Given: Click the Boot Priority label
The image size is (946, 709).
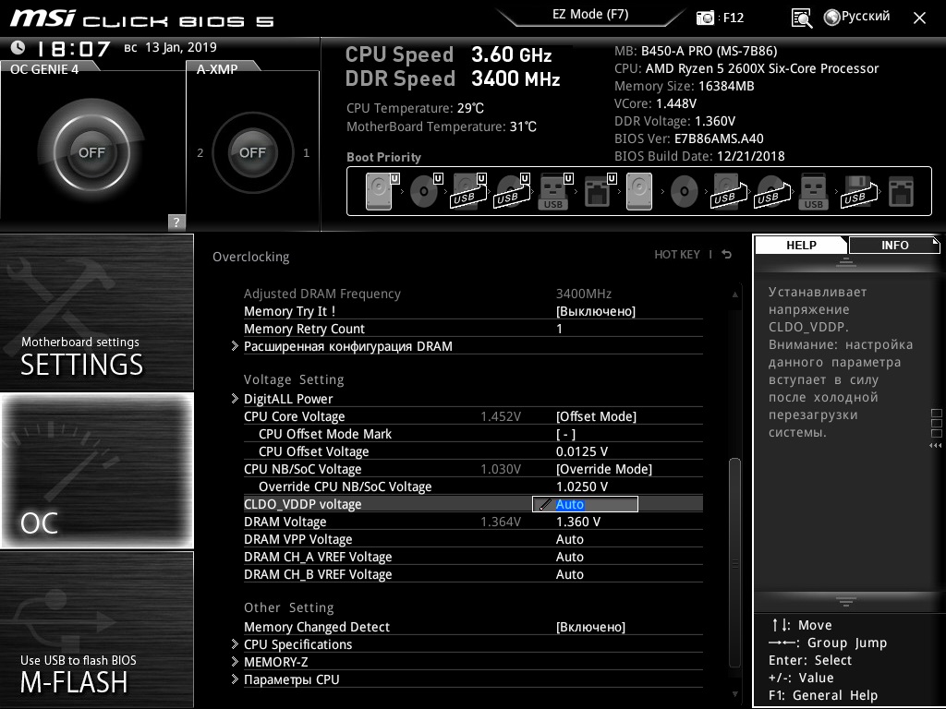Looking at the screenshot, I should pos(383,157).
